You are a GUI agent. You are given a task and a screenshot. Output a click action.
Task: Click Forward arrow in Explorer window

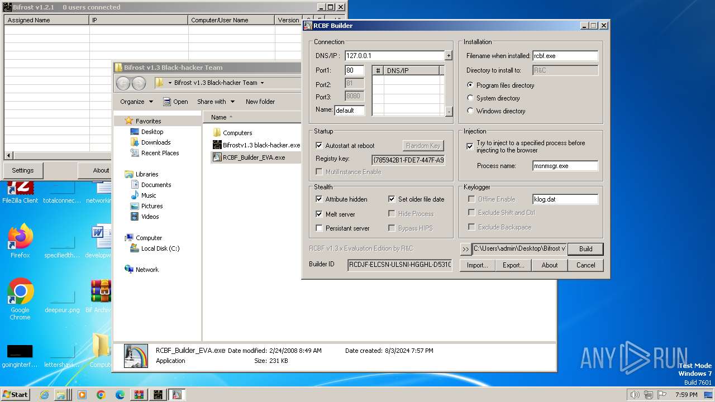pos(139,83)
